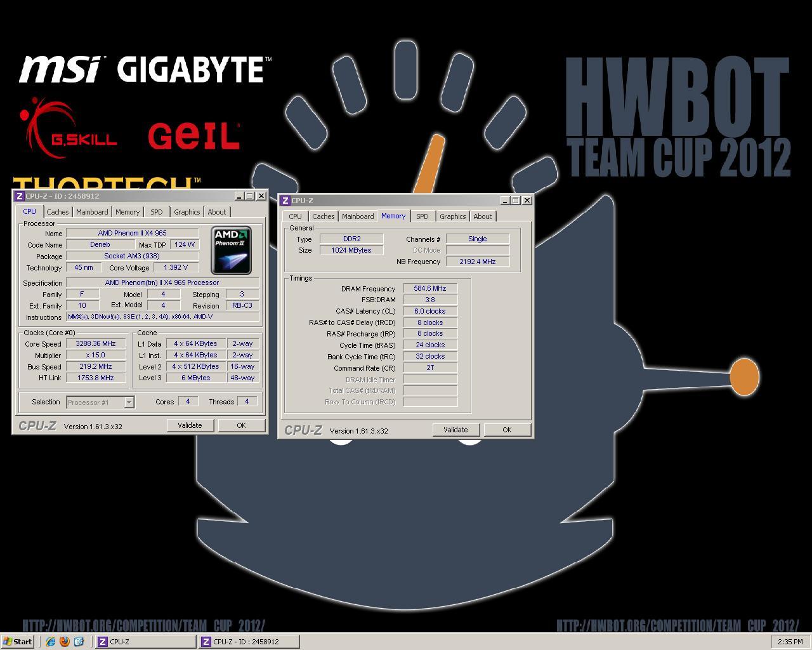Click the Core Speed value 3288.36 MHz
This screenshot has width=812, height=650.
pos(96,343)
